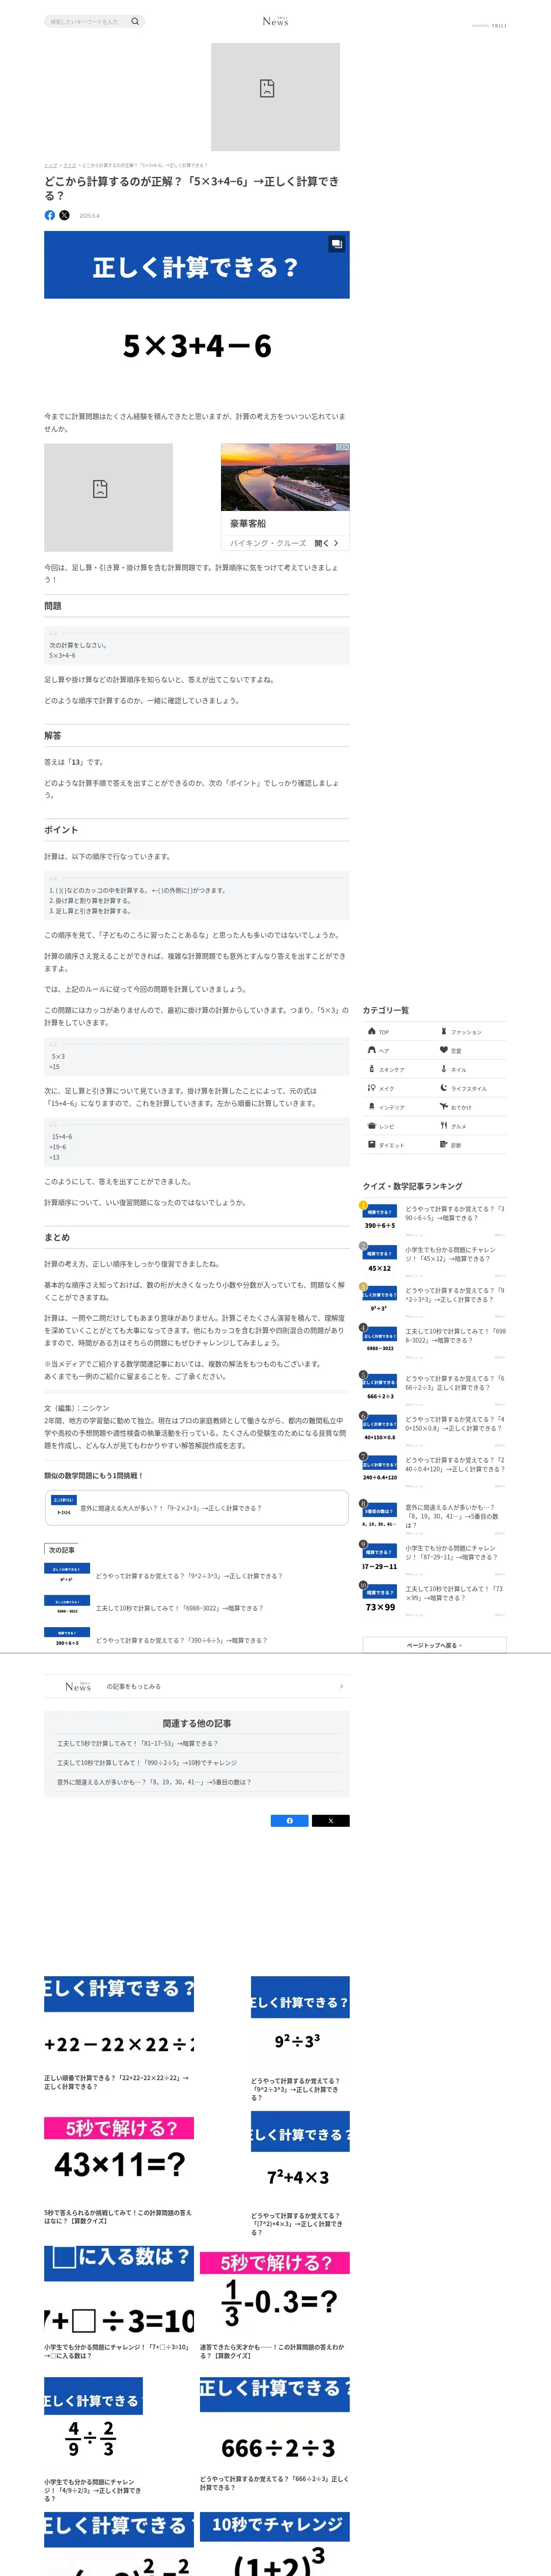Open related article 81−17−53 link
Image resolution: width=551 pixels, height=2576 pixels.
(x=137, y=1743)
